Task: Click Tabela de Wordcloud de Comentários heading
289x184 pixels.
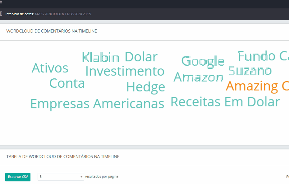Action: coord(63,157)
